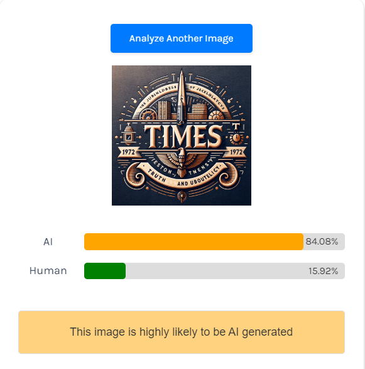
Task: Click the right 1972 ribbon in image
Action: point(236,152)
